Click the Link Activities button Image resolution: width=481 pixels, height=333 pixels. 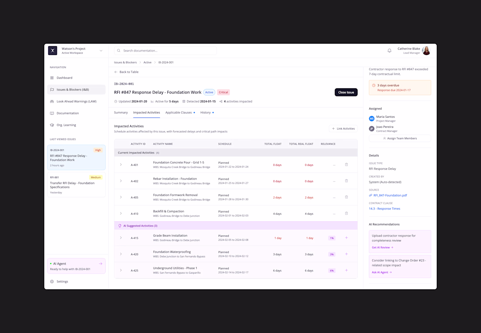point(343,129)
